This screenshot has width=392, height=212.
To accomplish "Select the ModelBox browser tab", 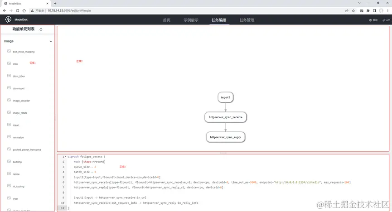I will pyautogui.click(x=26, y=4).
